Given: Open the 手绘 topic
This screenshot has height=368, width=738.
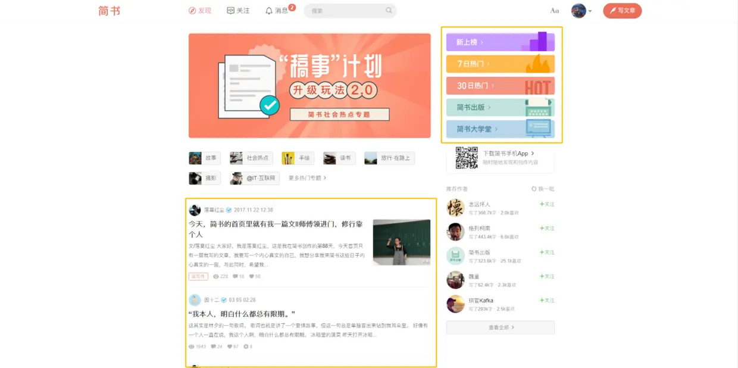Looking at the screenshot, I should [298, 158].
